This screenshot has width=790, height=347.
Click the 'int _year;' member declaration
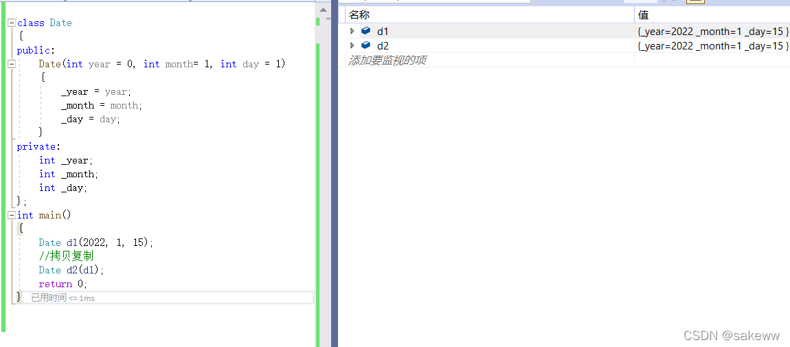(x=66, y=160)
